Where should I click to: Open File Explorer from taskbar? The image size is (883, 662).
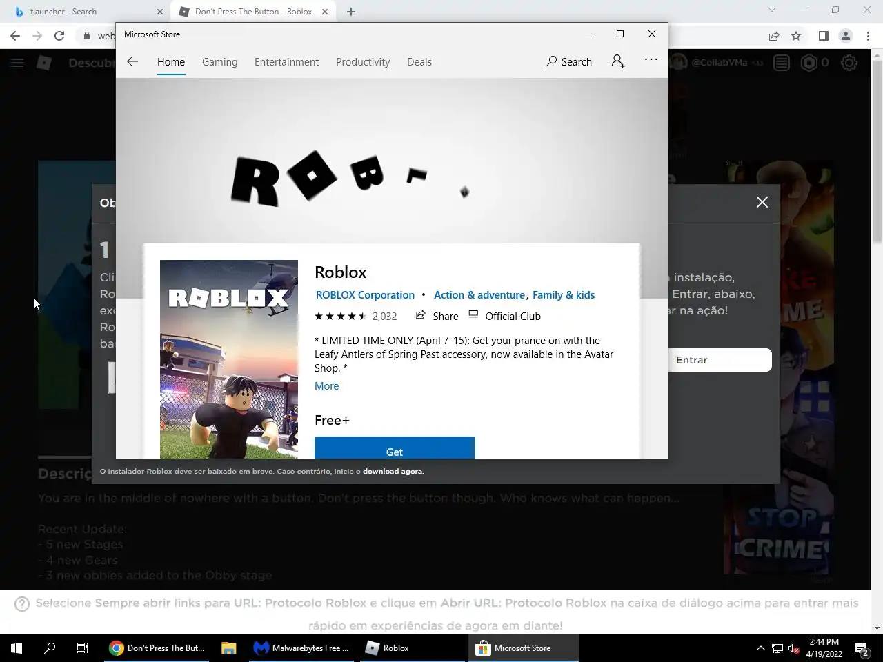229,648
